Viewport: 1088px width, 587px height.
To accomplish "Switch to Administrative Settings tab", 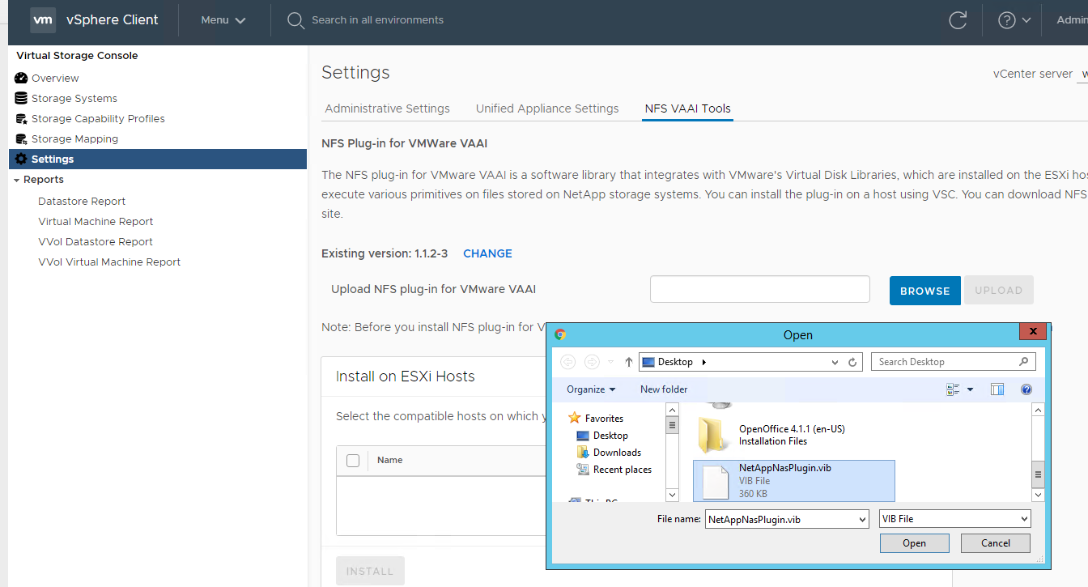I will 387,108.
